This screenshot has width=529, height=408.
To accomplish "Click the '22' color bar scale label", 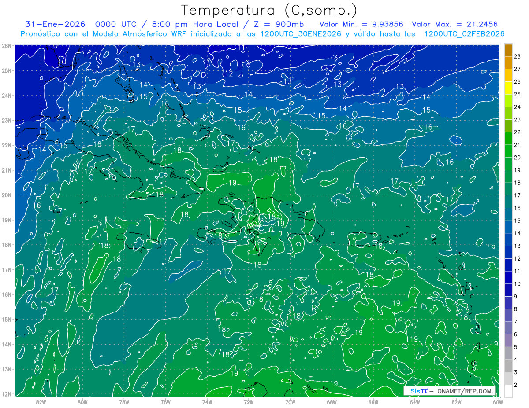I will (x=518, y=132).
